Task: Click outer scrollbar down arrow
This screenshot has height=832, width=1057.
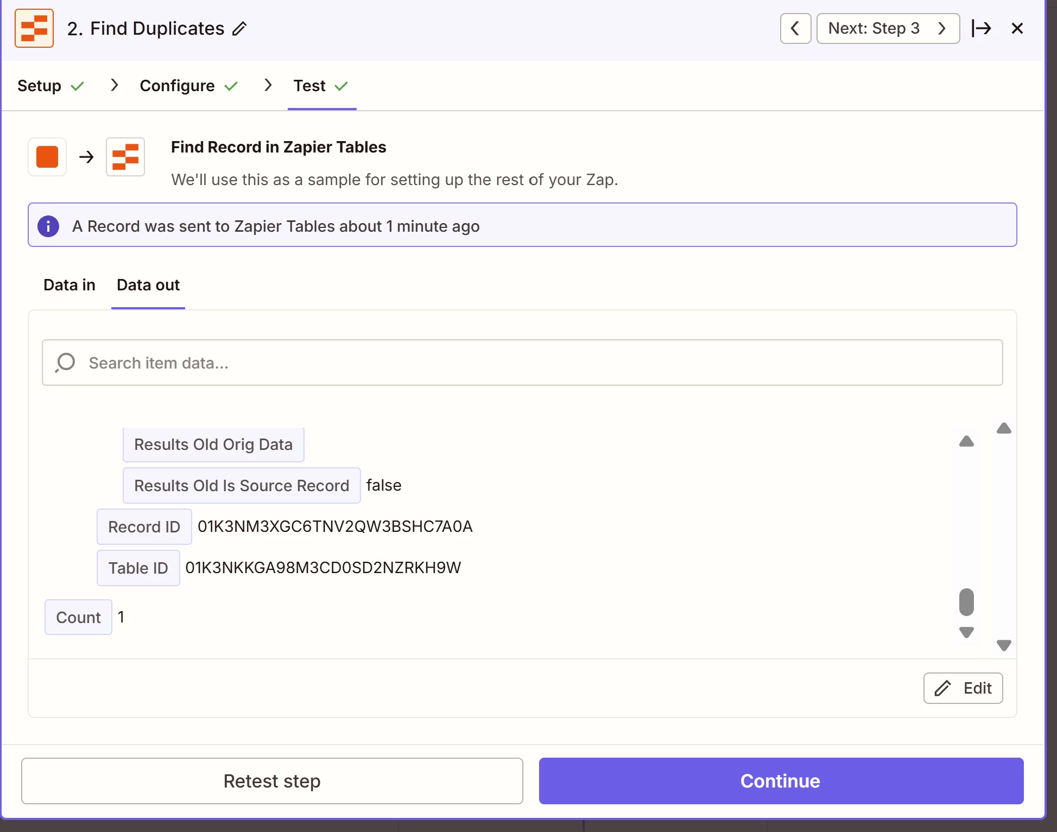Action: coord(1004,645)
